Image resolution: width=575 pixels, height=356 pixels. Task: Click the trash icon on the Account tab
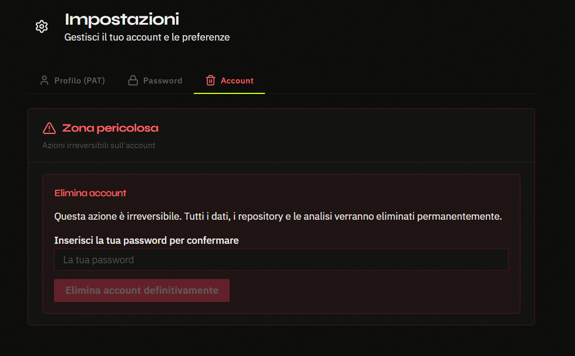211,80
